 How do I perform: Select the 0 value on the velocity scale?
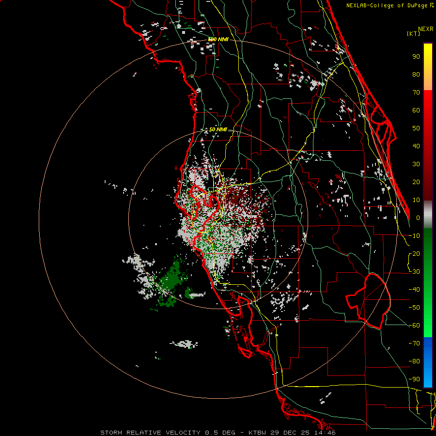tap(418, 218)
